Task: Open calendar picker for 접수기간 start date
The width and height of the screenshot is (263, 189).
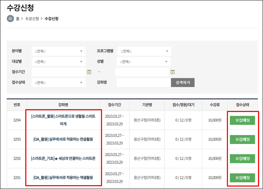Action: [x=89, y=72]
